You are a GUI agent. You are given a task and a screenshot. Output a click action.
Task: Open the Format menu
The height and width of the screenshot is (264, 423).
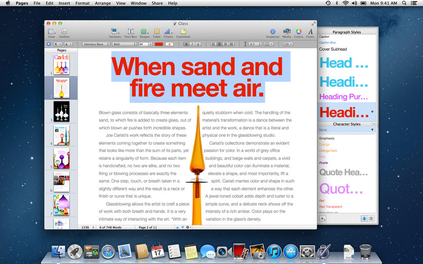(82, 3)
